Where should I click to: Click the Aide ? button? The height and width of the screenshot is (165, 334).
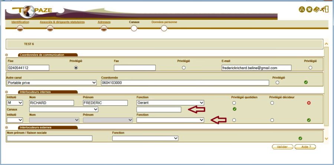(305, 147)
